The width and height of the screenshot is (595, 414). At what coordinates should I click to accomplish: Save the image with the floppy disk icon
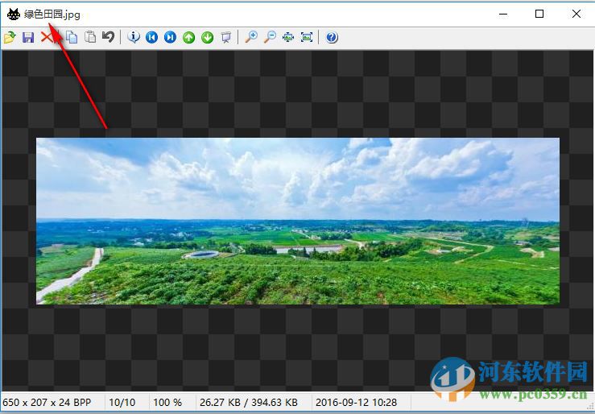[x=28, y=37]
